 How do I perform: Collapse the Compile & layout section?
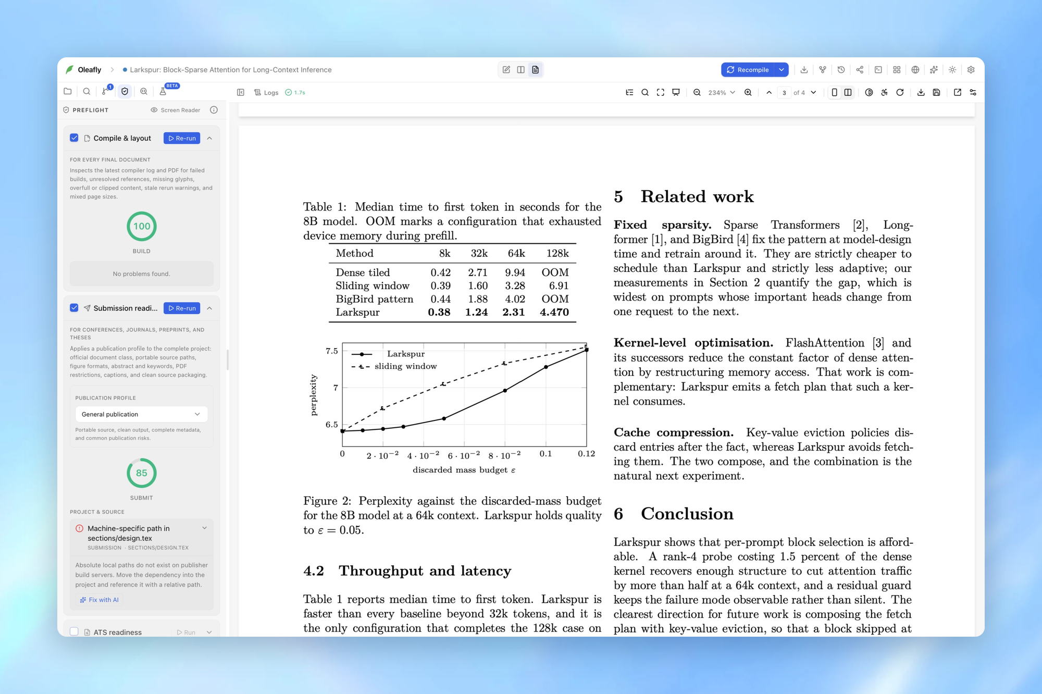[x=209, y=138]
